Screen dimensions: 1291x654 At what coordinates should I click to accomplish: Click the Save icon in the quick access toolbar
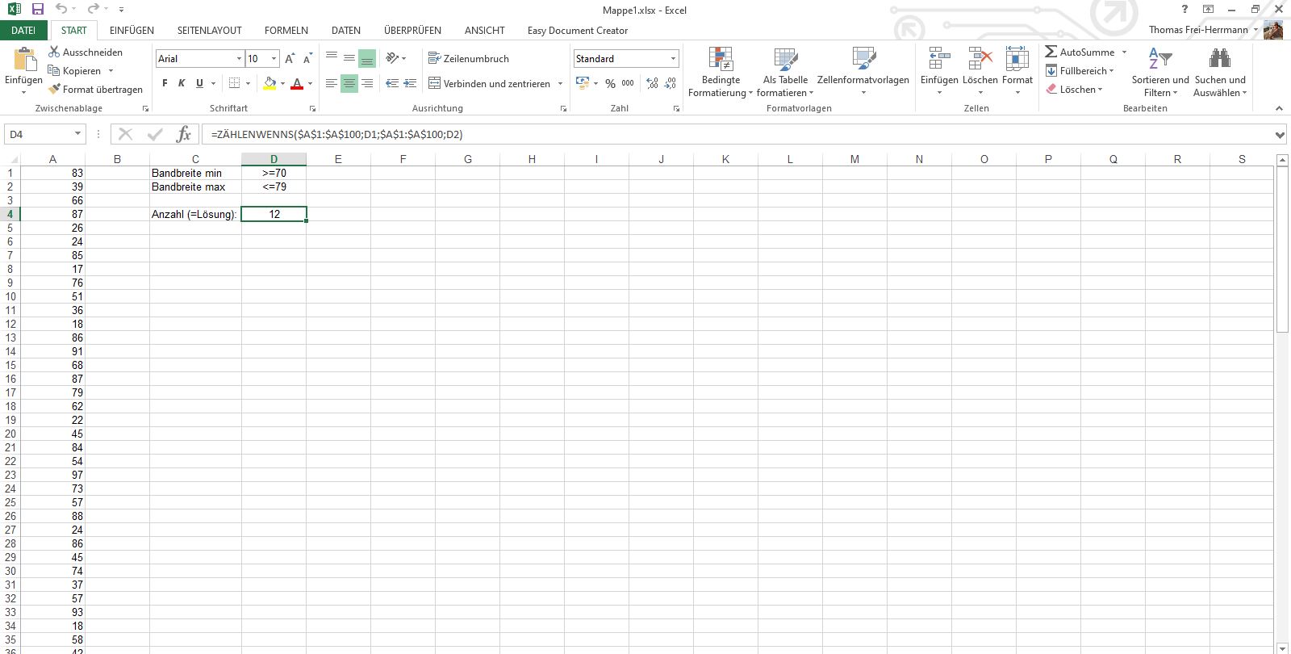pyautogui.click(x=38, y=10)
